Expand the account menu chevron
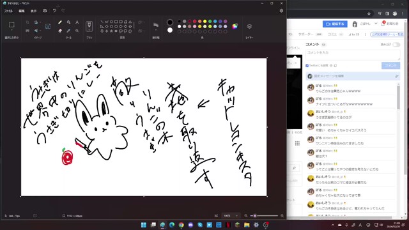 coord(376,24)
